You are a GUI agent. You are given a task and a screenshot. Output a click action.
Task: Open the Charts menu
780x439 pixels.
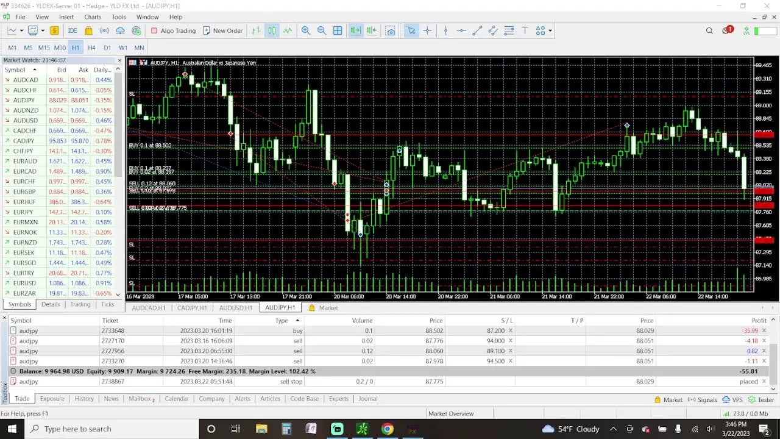pyautogui.click(x=93, y=17)
